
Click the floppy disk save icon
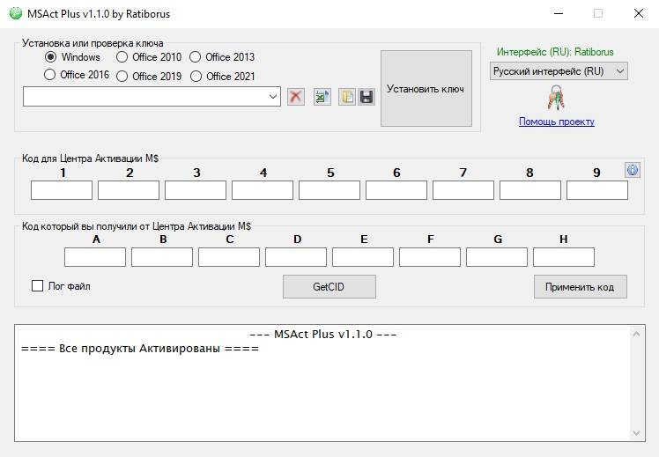tap(367, 97)
